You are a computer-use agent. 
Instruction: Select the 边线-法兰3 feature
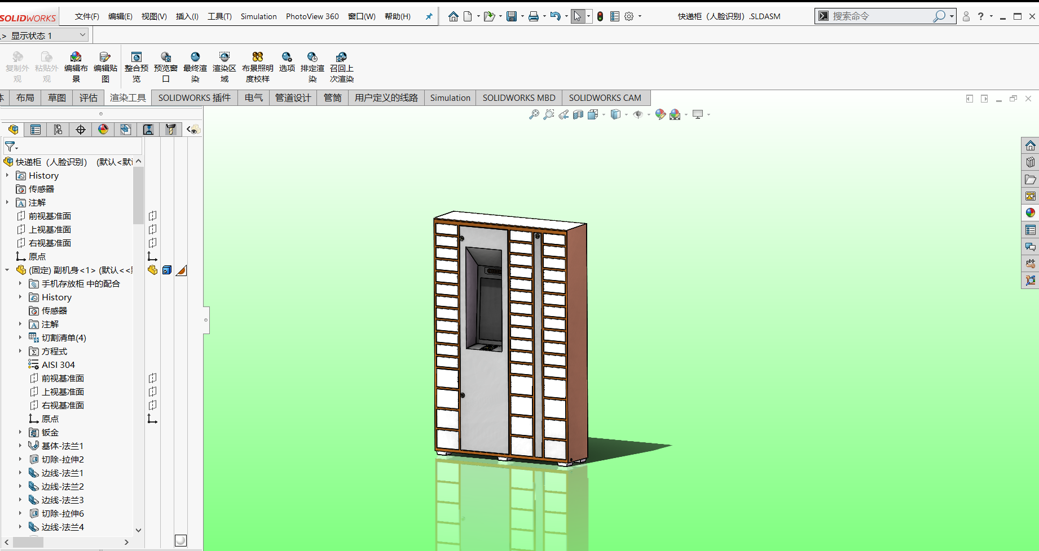56,500
